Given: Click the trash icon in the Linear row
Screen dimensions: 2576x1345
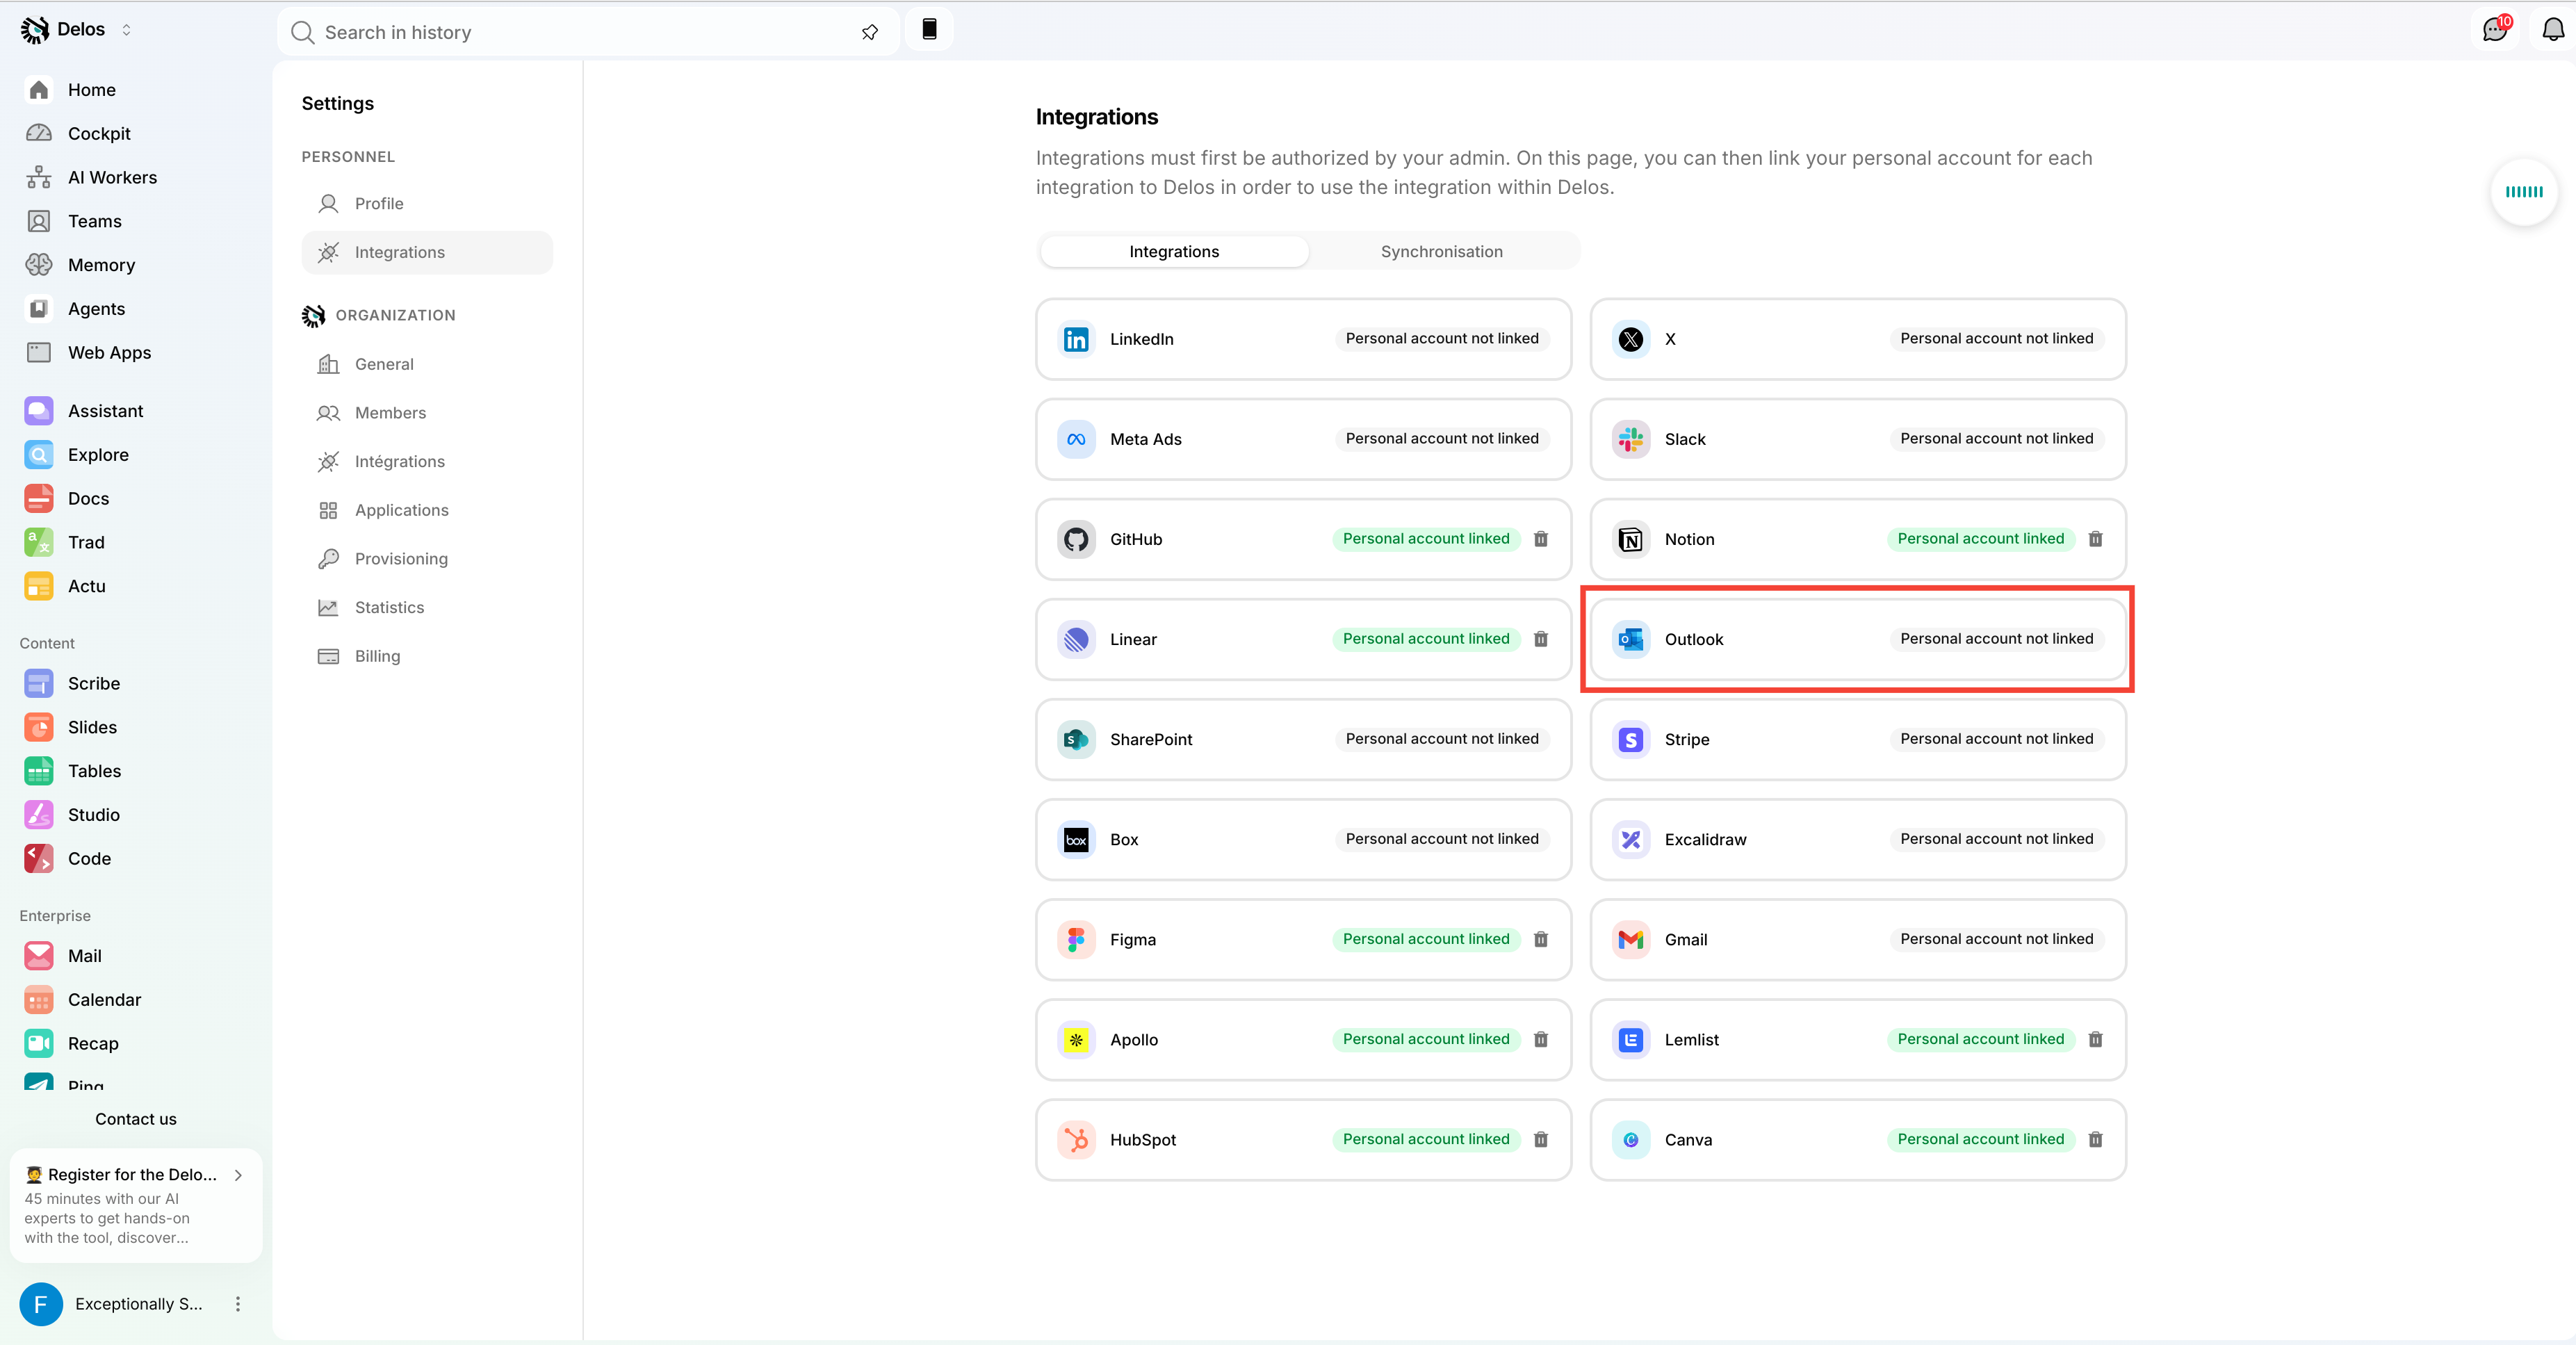Looking at the screenshot, I should 1541,639.
